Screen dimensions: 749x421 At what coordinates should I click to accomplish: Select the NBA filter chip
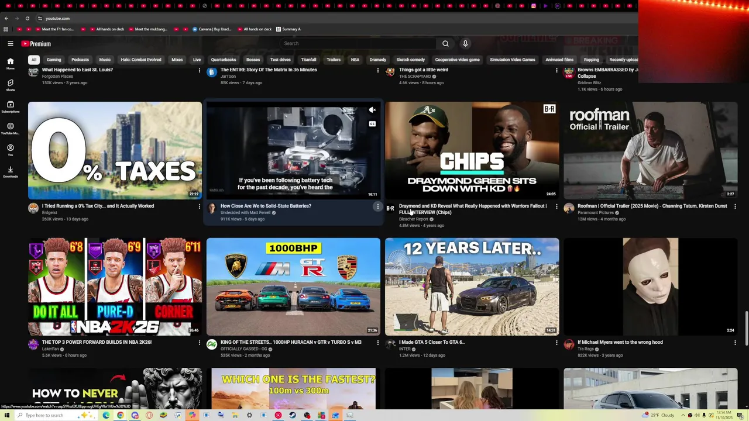tap(355, 60)
